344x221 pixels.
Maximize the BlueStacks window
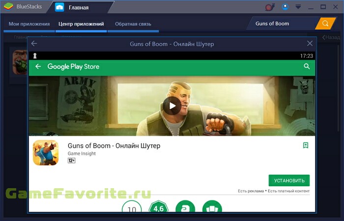click(323, 7)
